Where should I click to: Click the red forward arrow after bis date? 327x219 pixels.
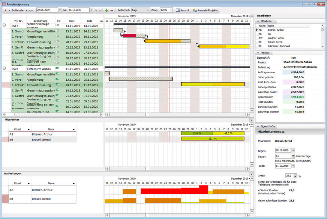96,10
